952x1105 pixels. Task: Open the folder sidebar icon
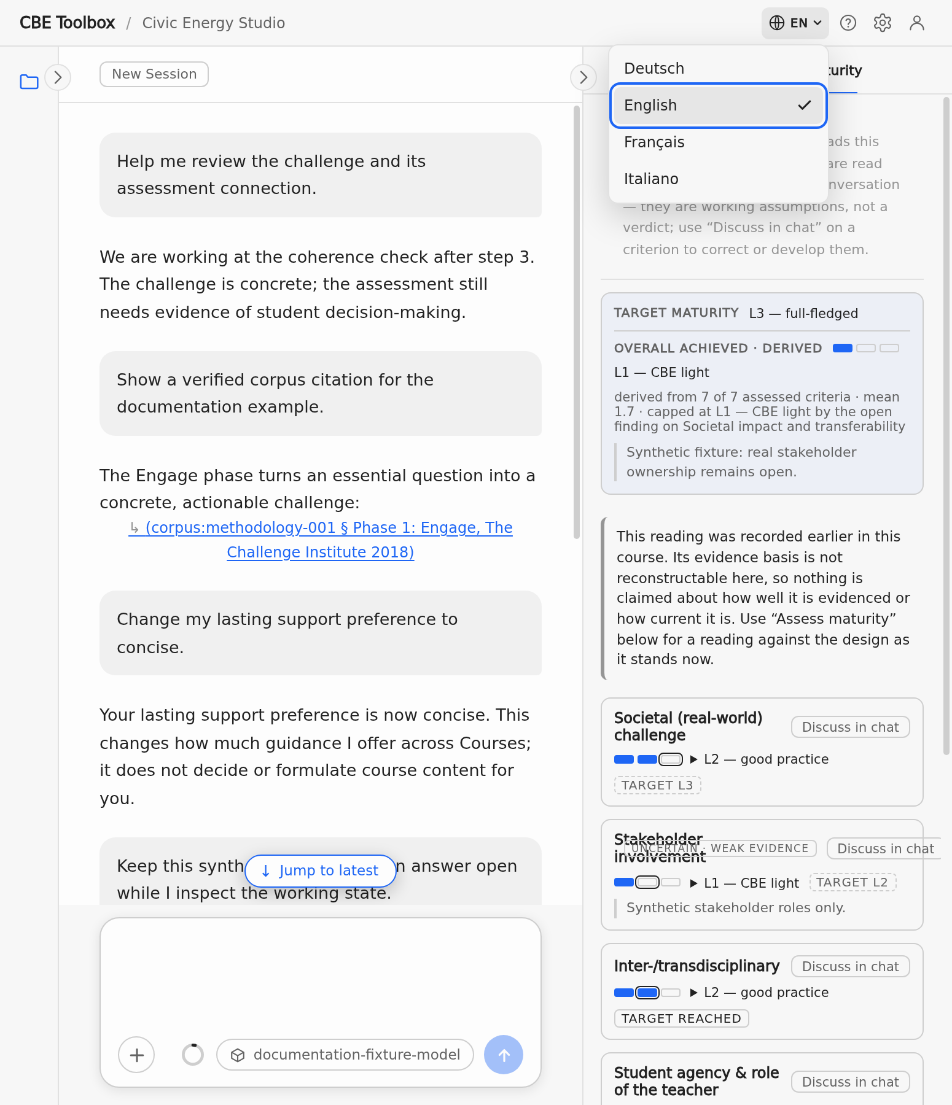coord(29,82)
